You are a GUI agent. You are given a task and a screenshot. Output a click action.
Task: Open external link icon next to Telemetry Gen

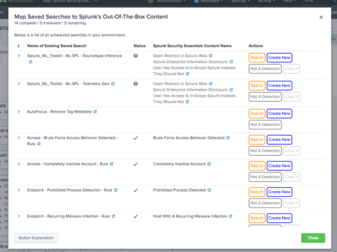[x=113, y=84]
